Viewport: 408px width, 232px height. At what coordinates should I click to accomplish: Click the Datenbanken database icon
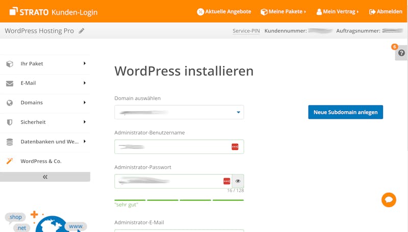tap(10, 142)
